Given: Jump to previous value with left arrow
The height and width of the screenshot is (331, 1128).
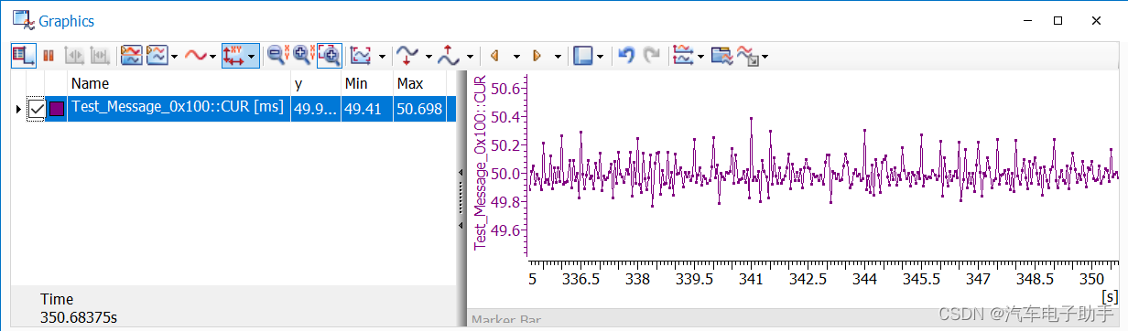Looking at the screenshot, I should pos(495,56).
